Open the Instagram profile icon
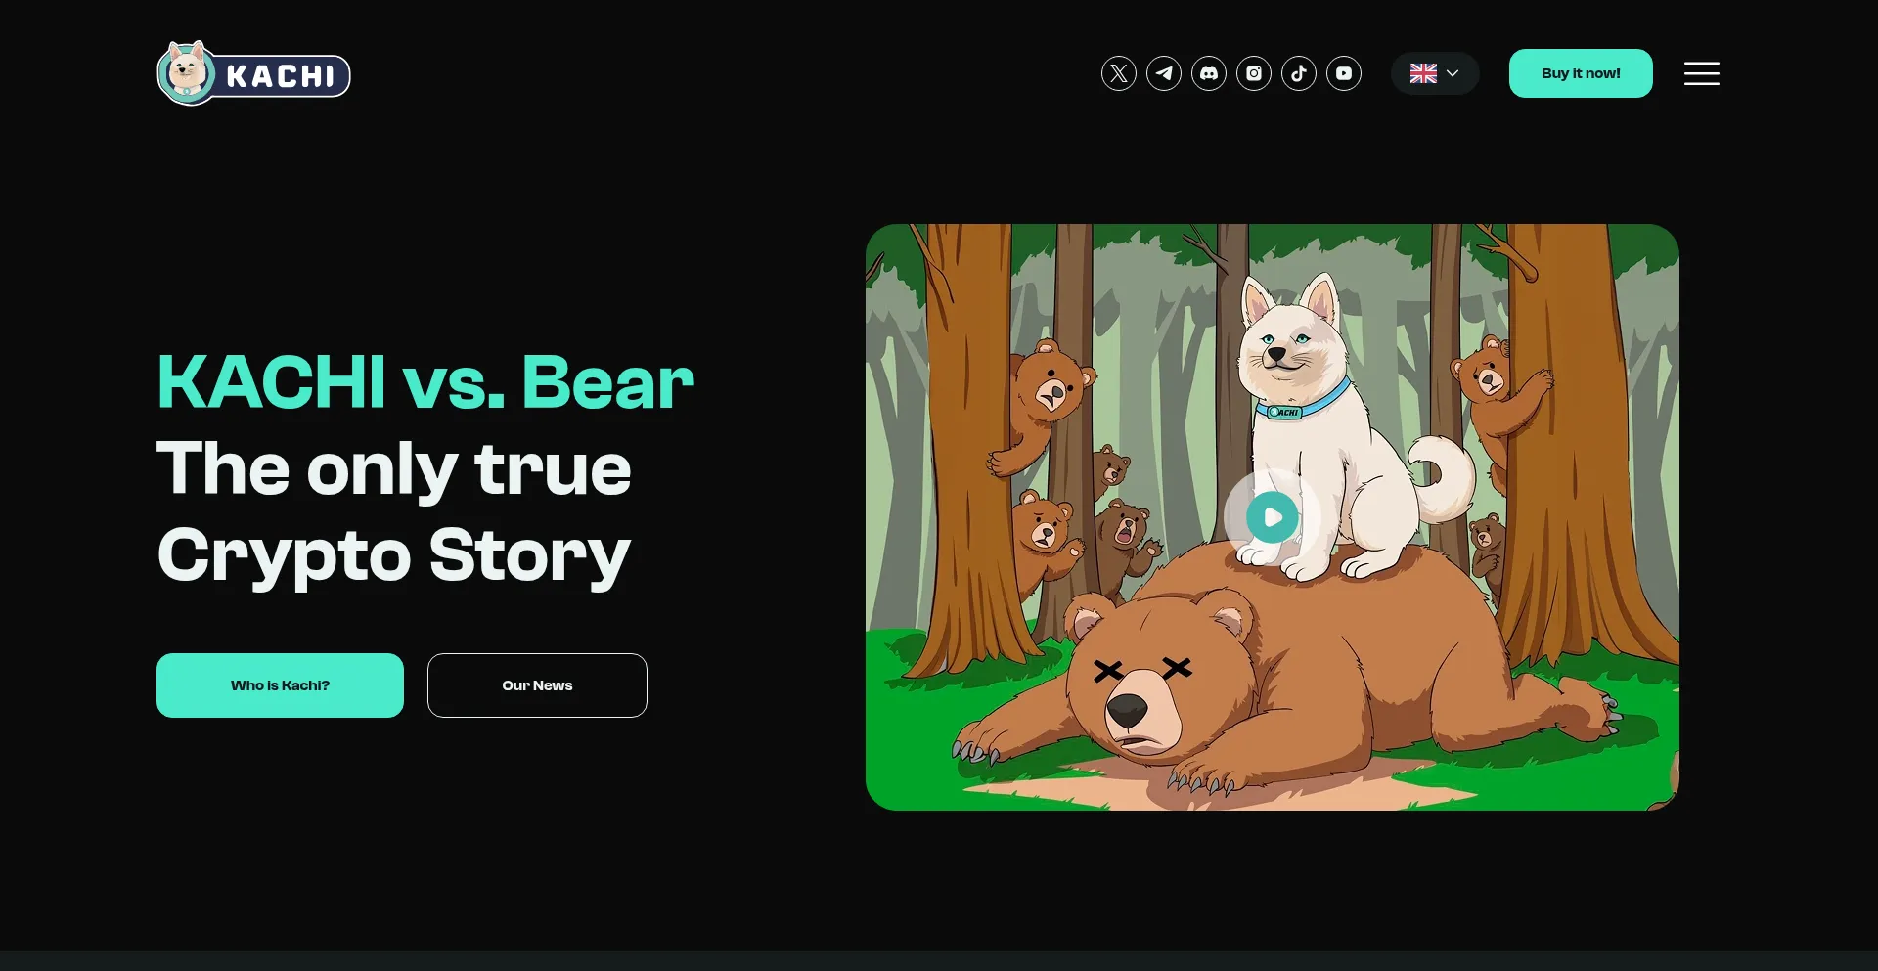 click(1254, 73)
